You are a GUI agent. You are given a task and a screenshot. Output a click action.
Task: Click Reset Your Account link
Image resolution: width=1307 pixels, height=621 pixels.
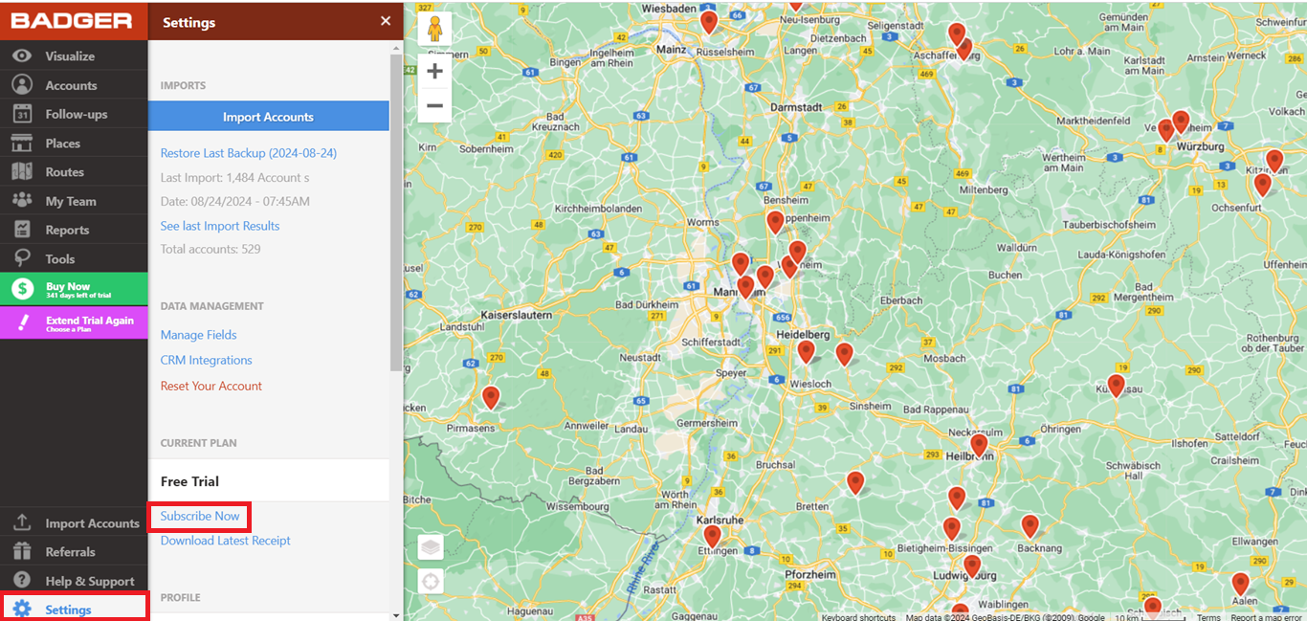[x=211, y=386]
